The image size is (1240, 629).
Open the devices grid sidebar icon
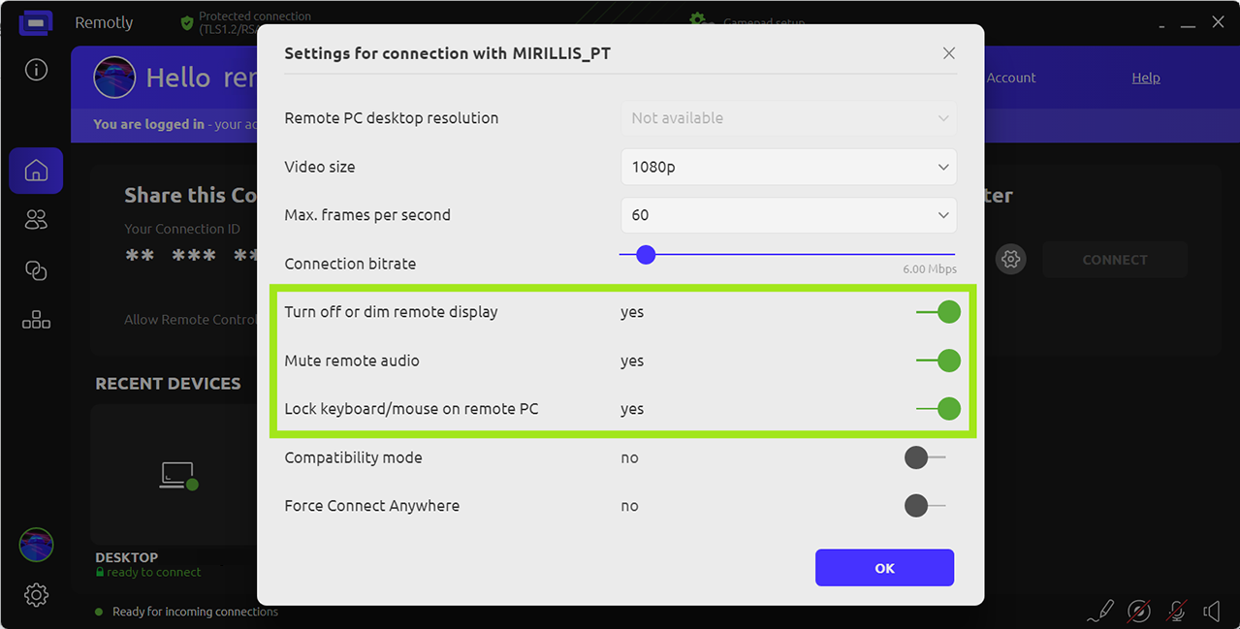click(x=36, y=320)
